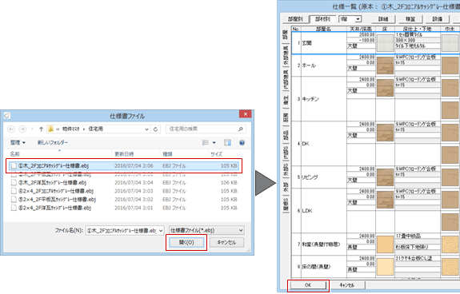460x294 pixels.
Task: Go up one folder level arrow
Action: click(x=41, y=129)
